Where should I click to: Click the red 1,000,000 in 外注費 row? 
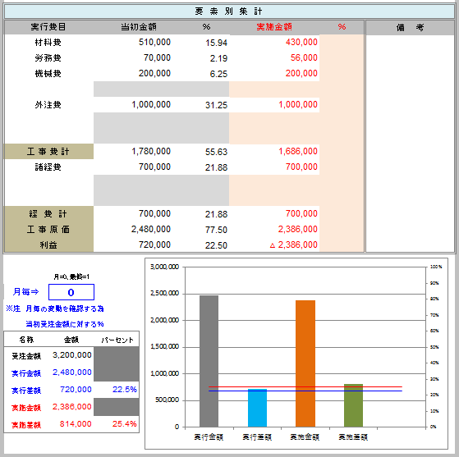coord(298,104)
